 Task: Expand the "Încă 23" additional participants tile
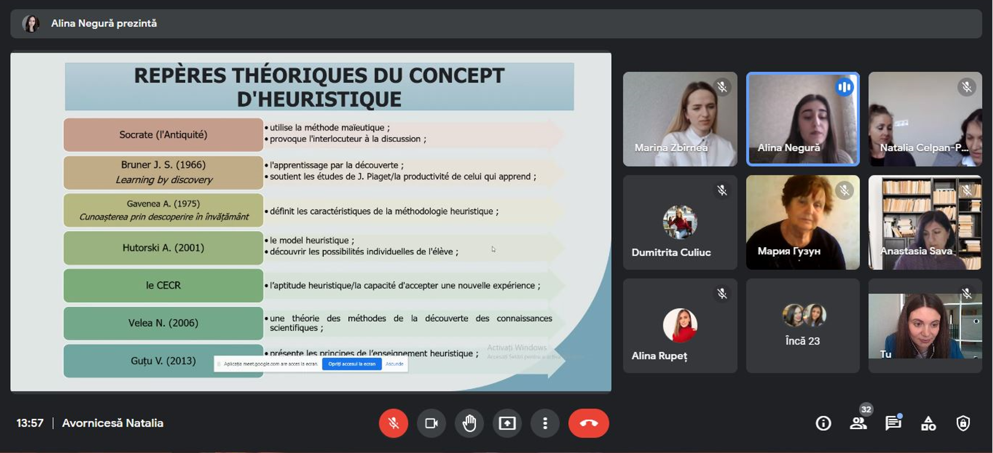pyautogui.click(x=802, y=326)
